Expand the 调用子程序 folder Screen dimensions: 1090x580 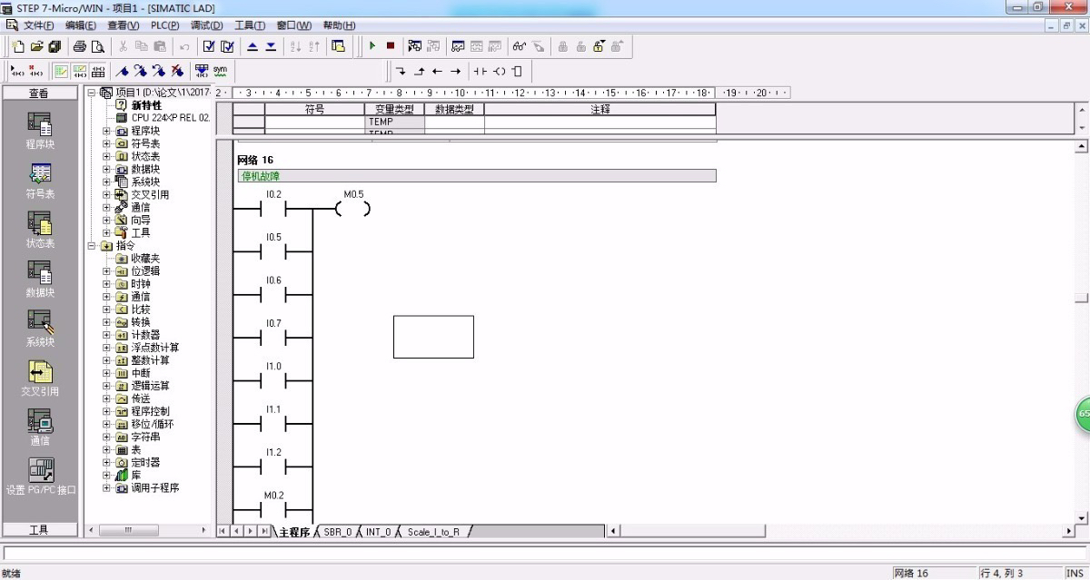(106, 487)
